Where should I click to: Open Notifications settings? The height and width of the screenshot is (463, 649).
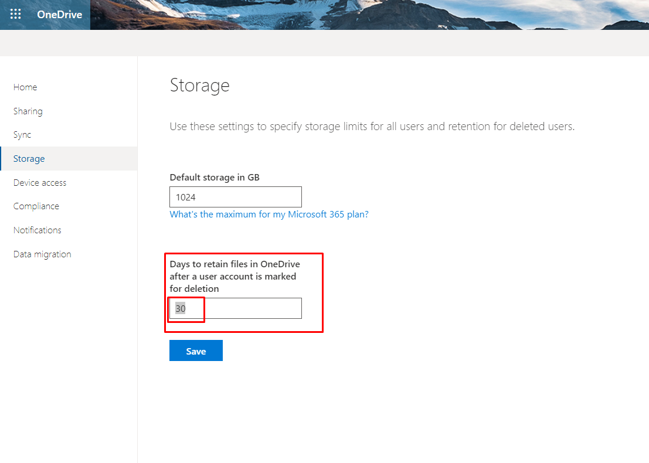point(38,230)
